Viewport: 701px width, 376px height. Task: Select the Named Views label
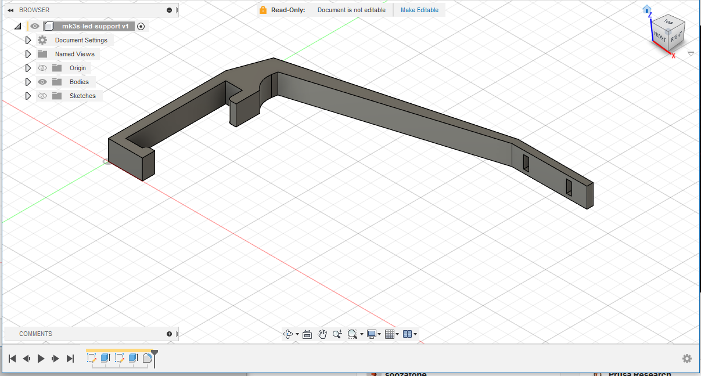[x=75, y=54]
